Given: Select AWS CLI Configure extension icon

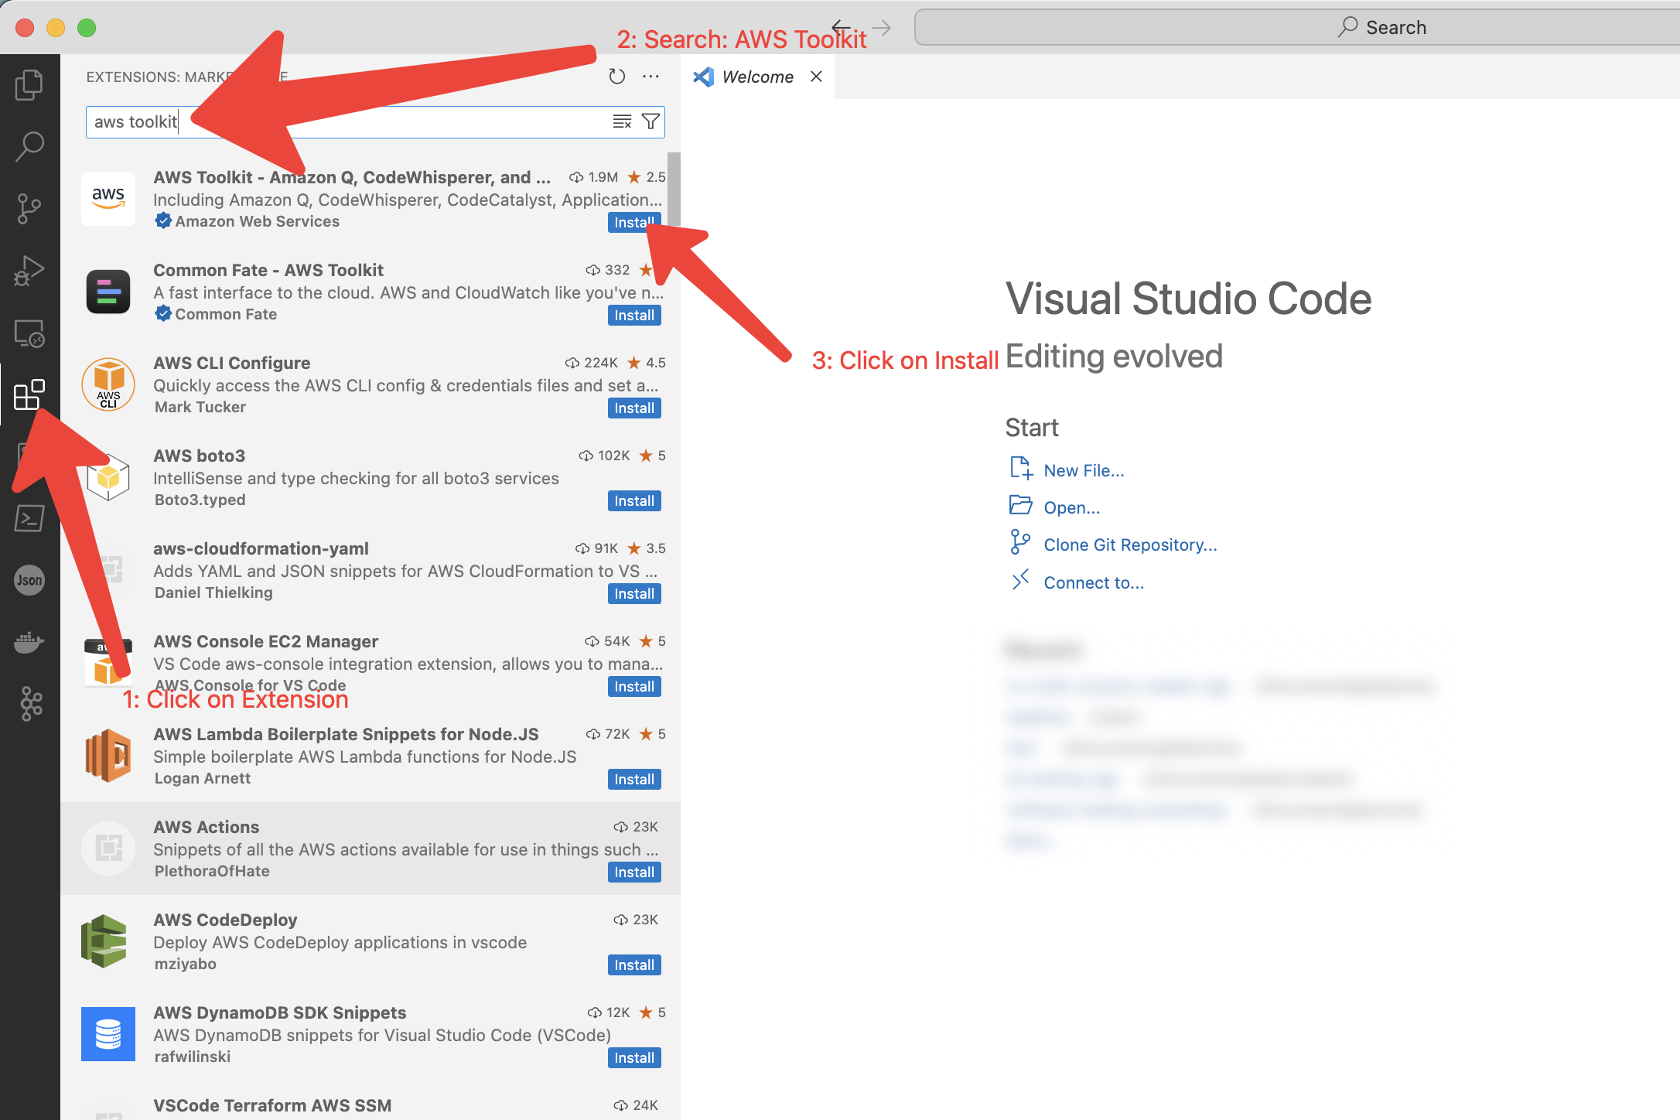Looking at the screenshot, I should (x=108, y=384).
